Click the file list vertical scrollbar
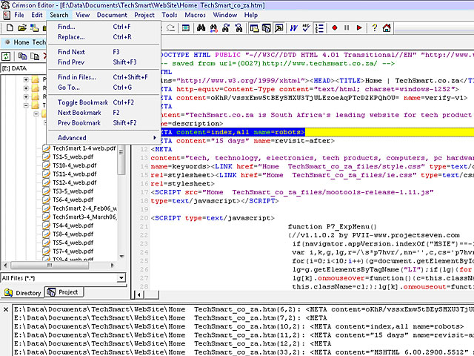 point(123,208)
